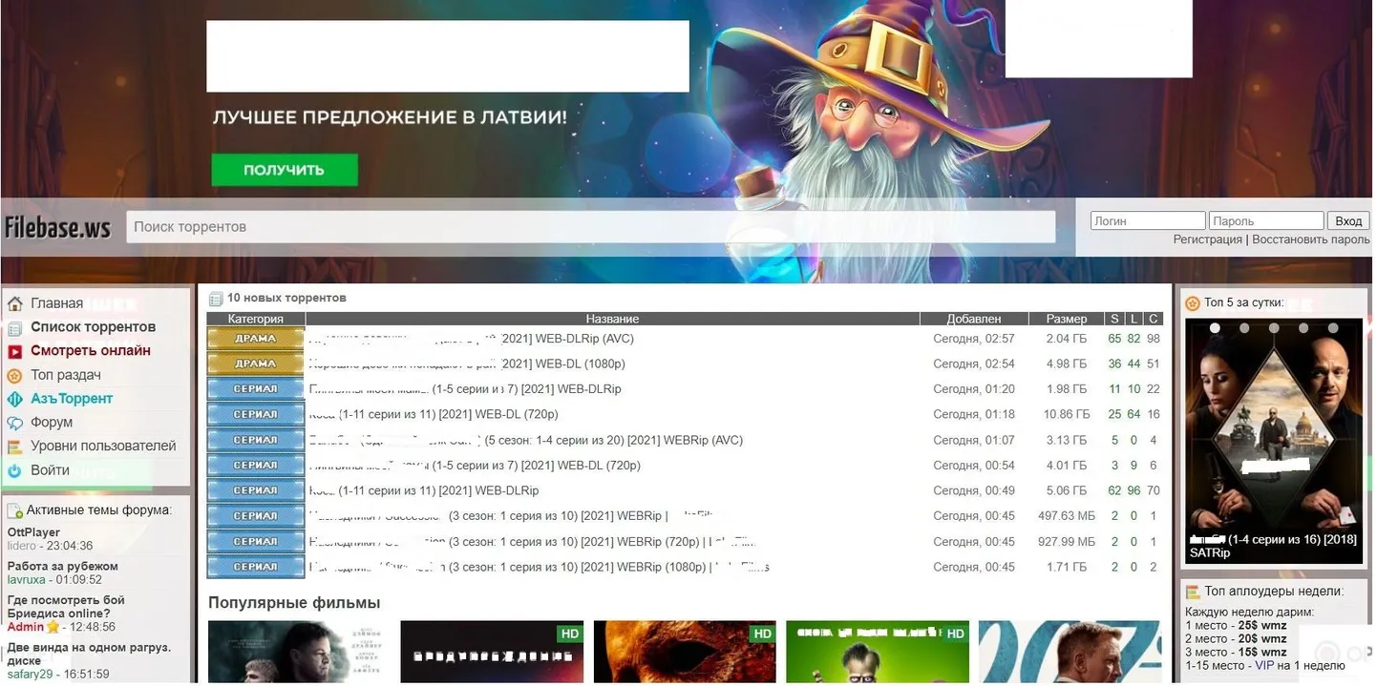The height and width of the screenshot is (686, 1377).
Task: Click the Пароль input field
Action: click(1266, 221)
